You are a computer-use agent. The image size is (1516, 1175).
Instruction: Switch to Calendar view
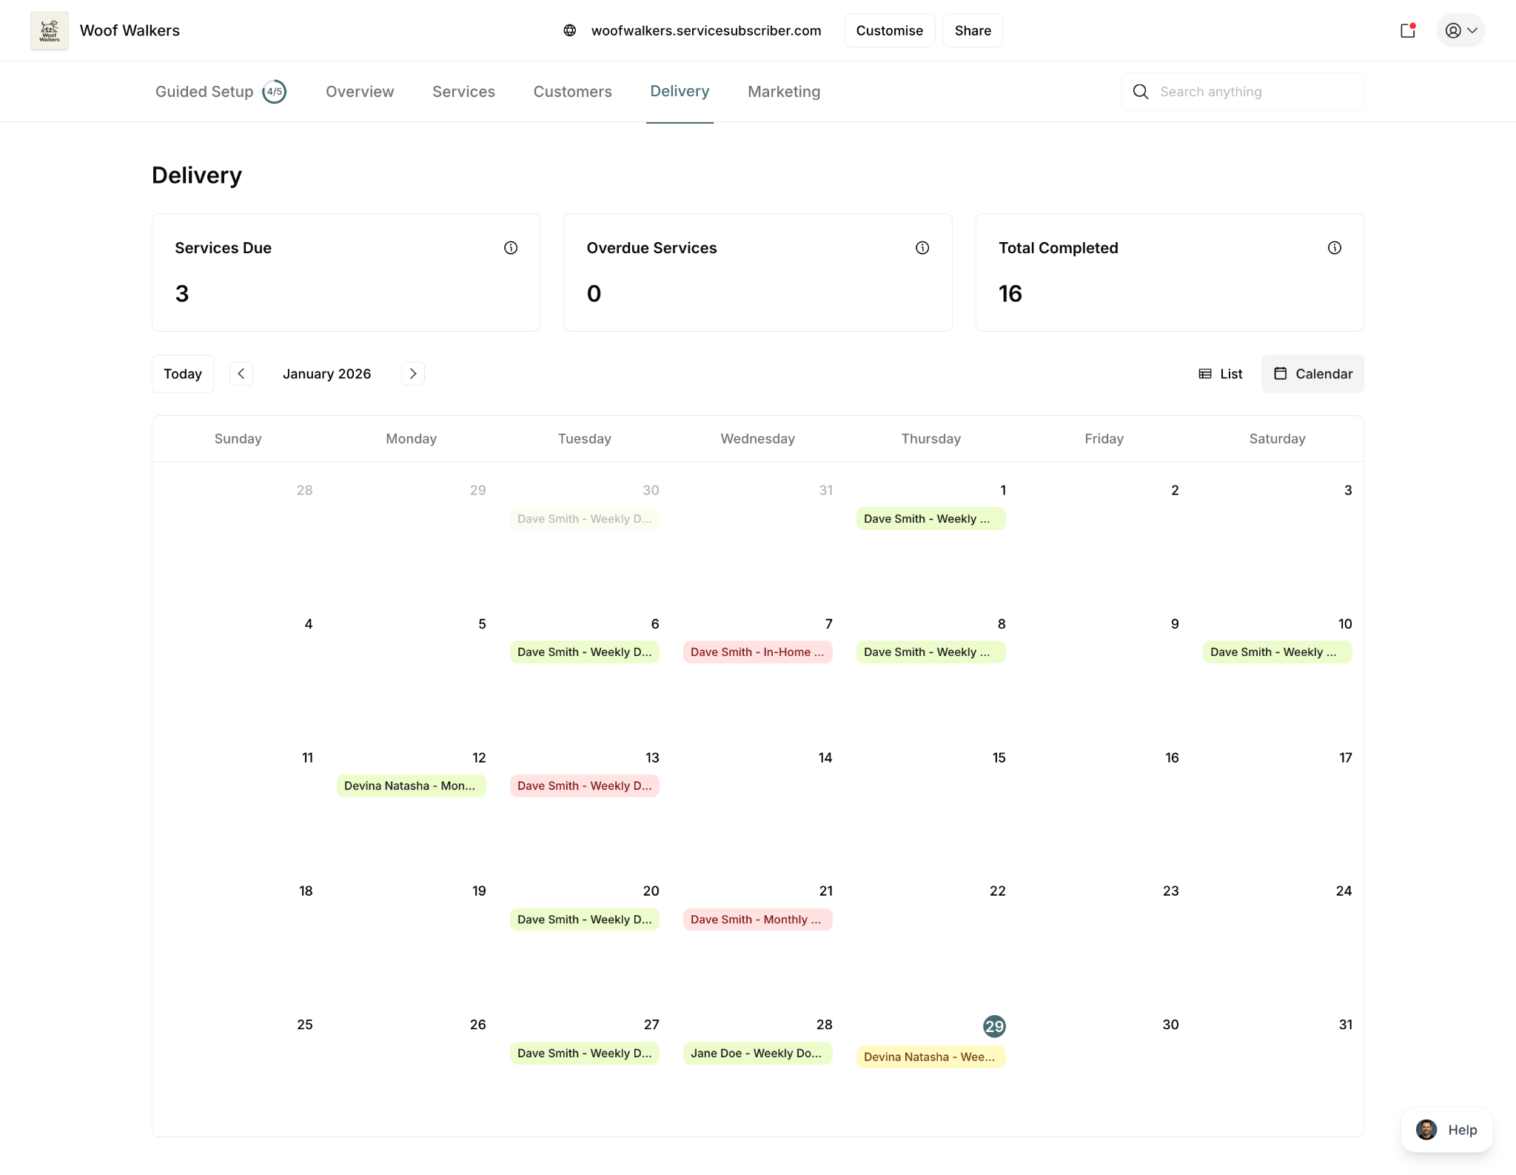[x=1312, y=374]
